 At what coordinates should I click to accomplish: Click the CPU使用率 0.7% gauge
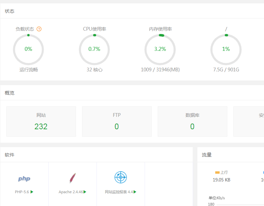pos(94,49)
